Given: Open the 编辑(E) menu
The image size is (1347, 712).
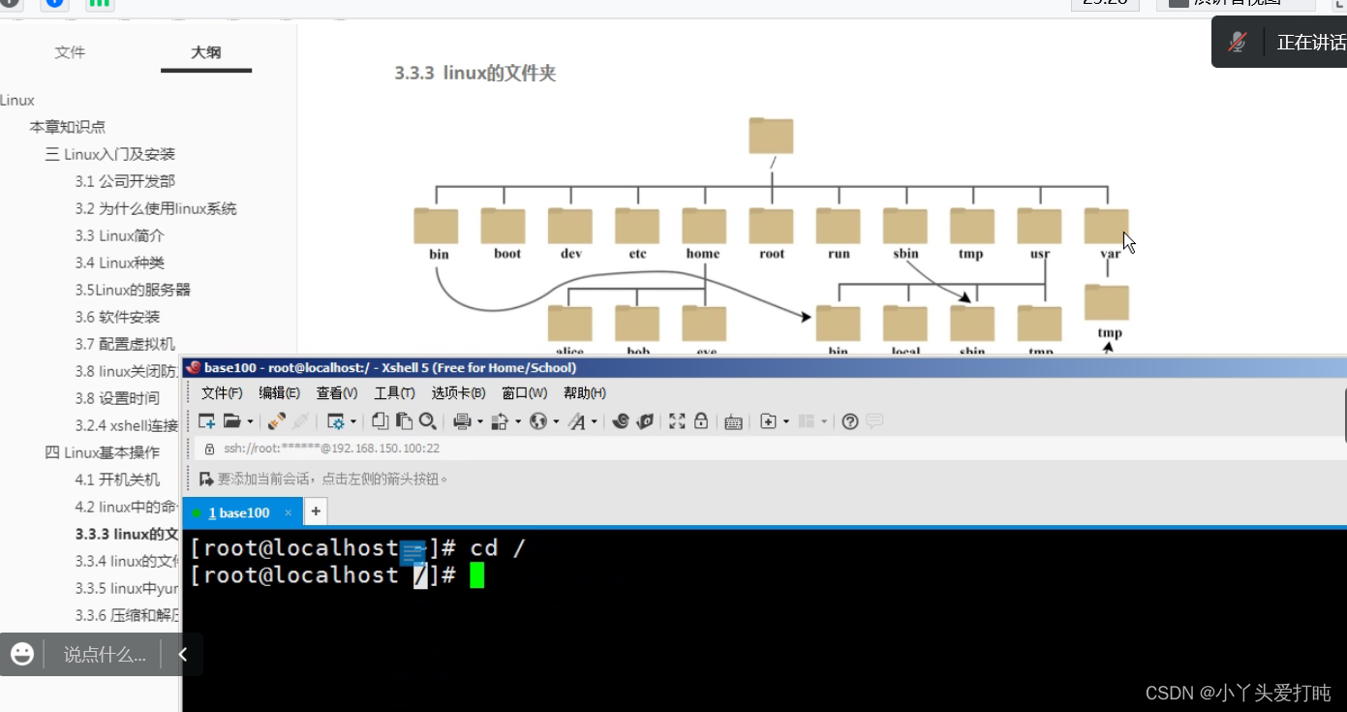Looking at the screenshot, I should coord(279,392).
